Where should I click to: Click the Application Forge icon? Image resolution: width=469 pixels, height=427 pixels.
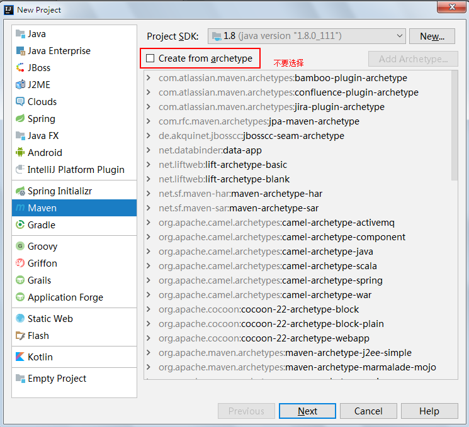pyautogui.click(x=20, y=297)
